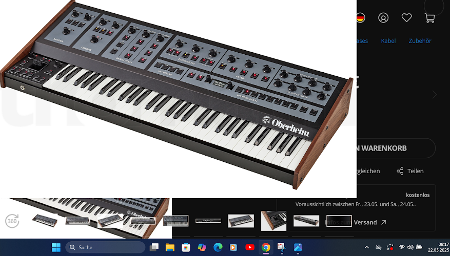Screen dimensions: 450x256
Task: Switch to Google Chrome in the taskbar
Action: (x=266, y=247)
